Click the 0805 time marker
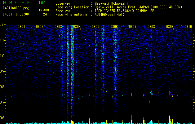The width and height of the screenshot is (195, 124). coord(95,27)
